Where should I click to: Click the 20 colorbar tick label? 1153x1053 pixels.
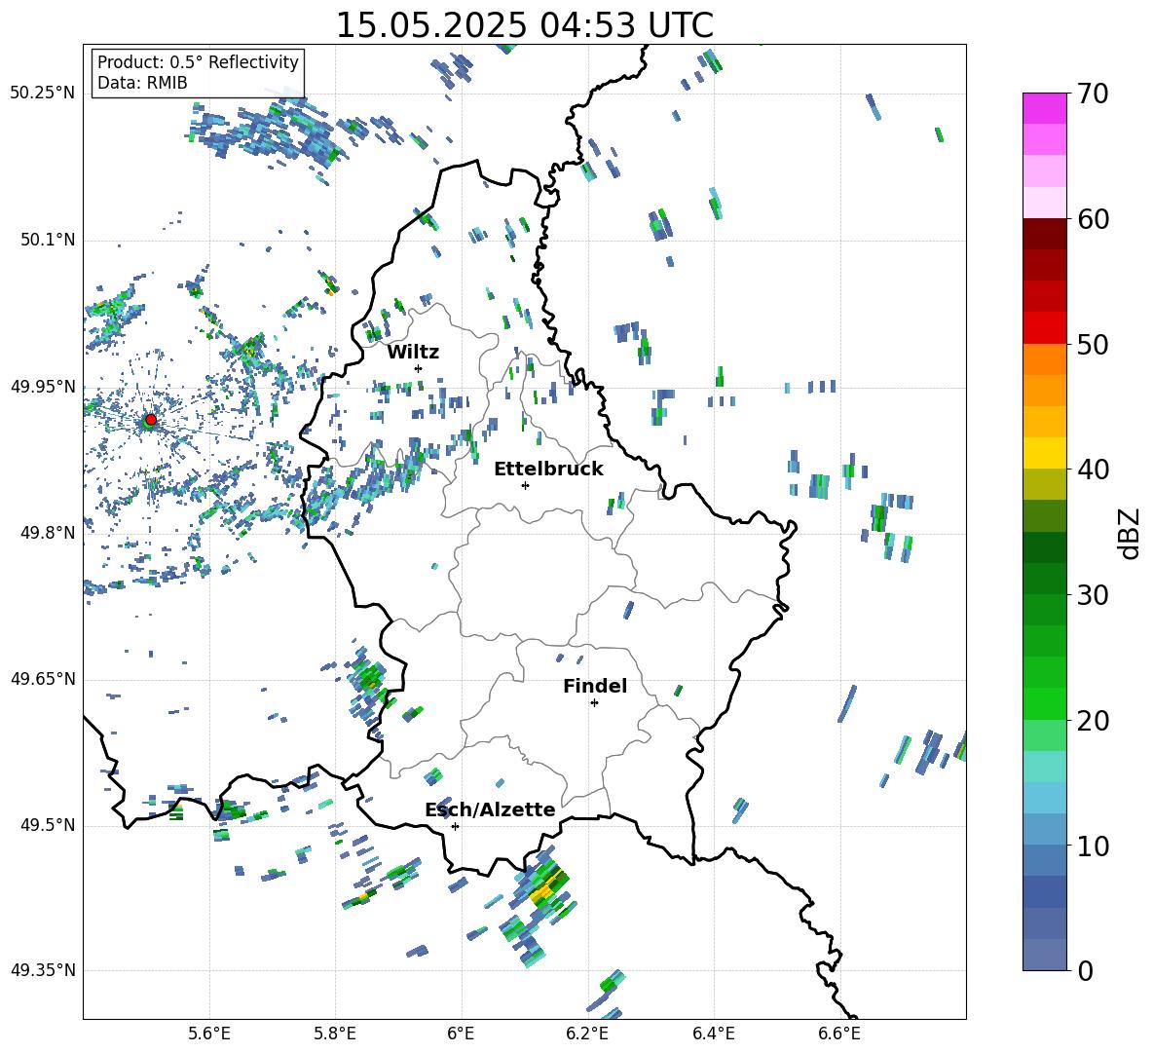coord(1093,721)
